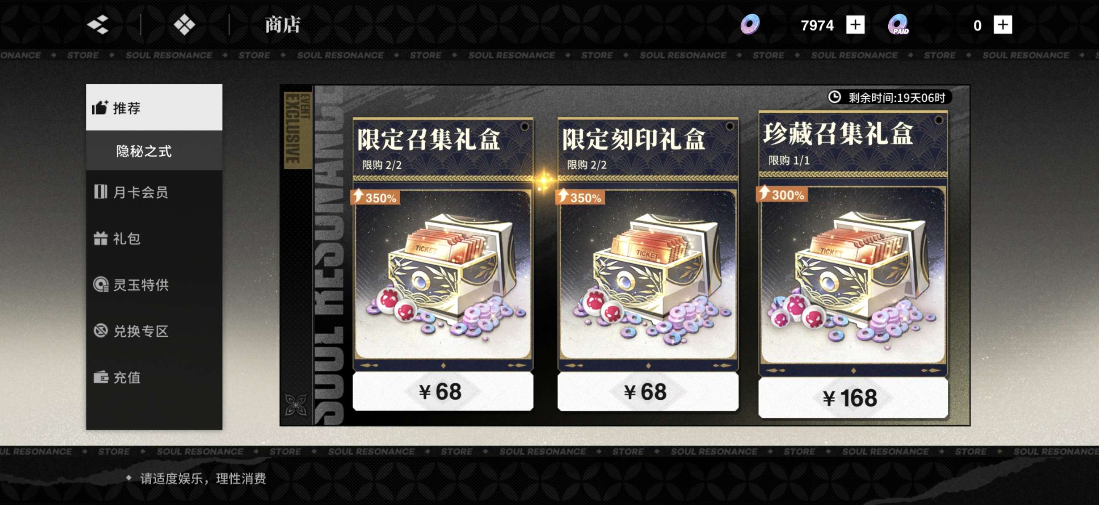
Task: View the 限定刻印礼盒 chest image
Action: [x=647, y=275]
